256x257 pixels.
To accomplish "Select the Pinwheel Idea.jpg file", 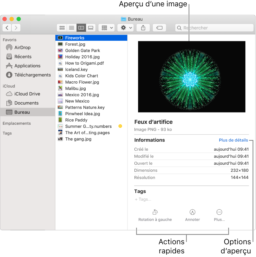I will tap(91, 114).
